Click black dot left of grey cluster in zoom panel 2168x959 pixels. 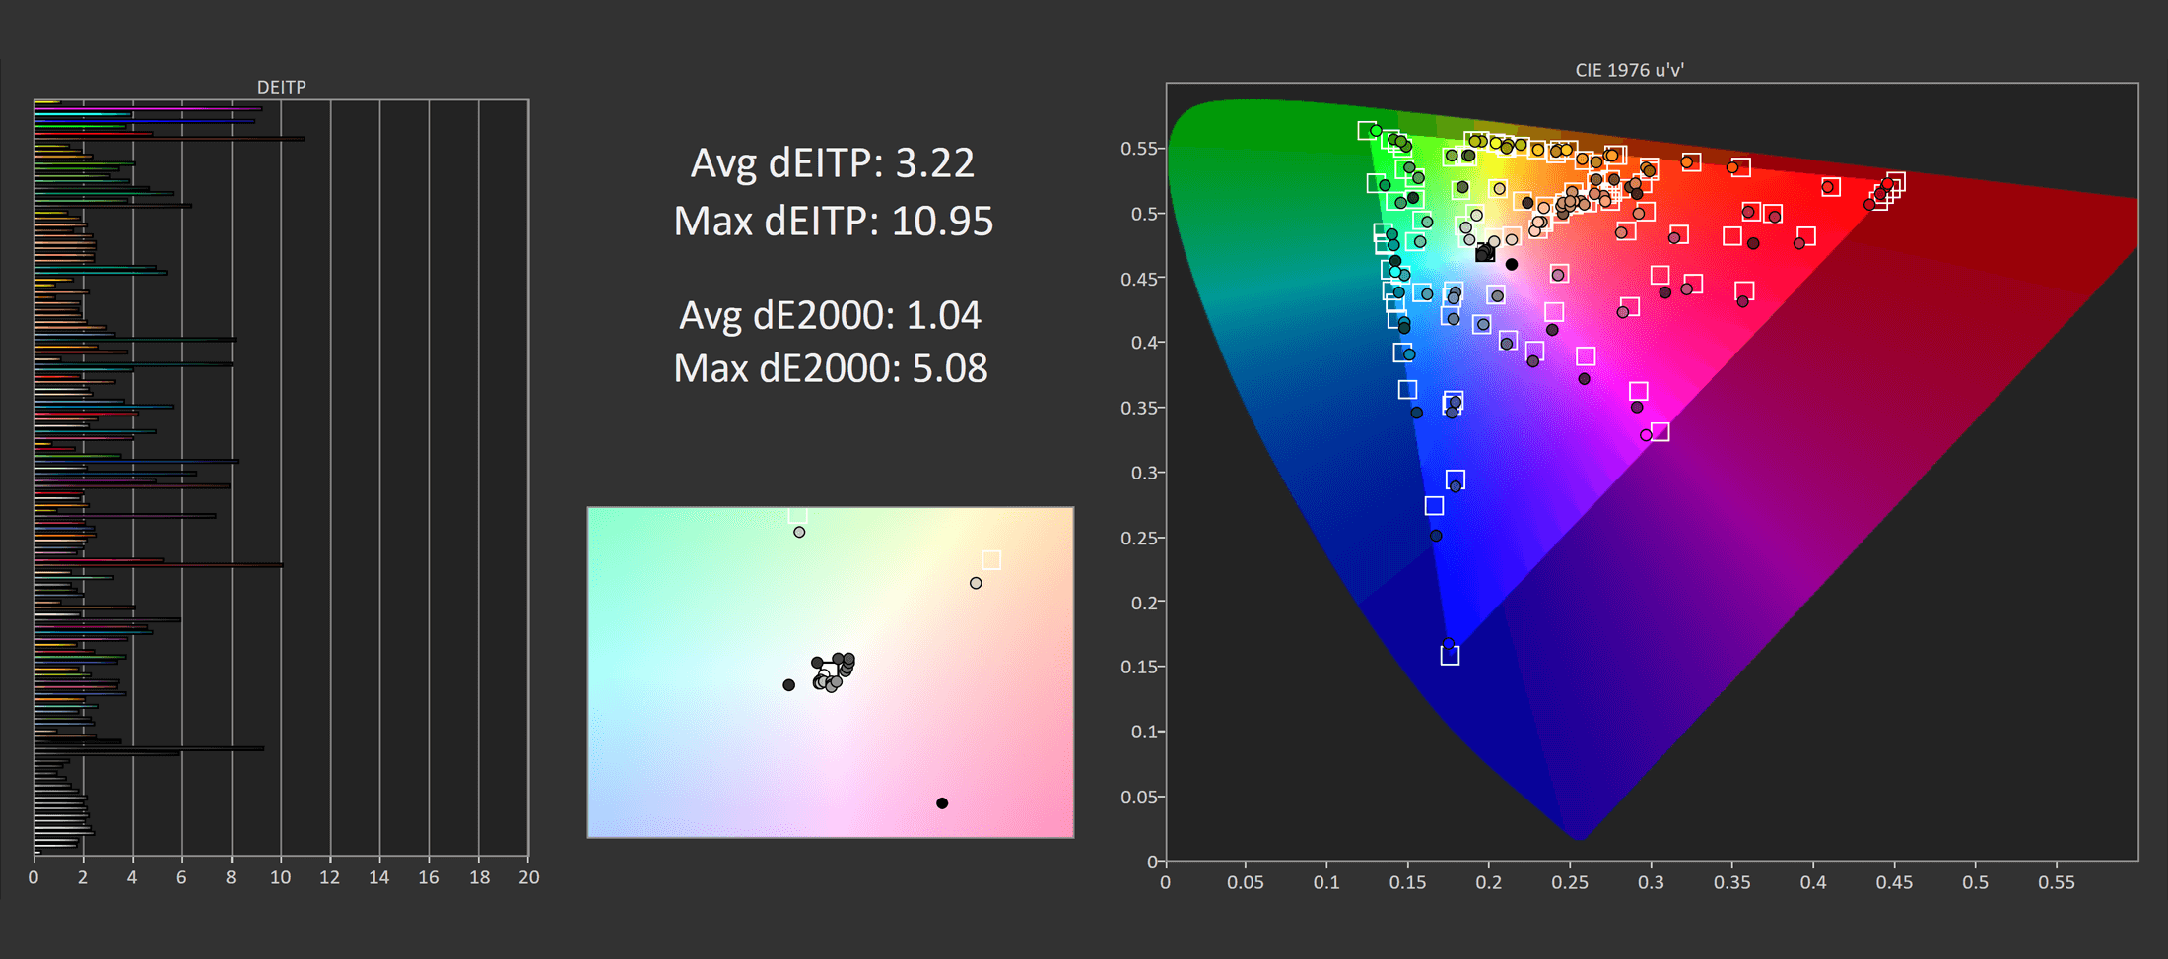click(x=788, y=685)
